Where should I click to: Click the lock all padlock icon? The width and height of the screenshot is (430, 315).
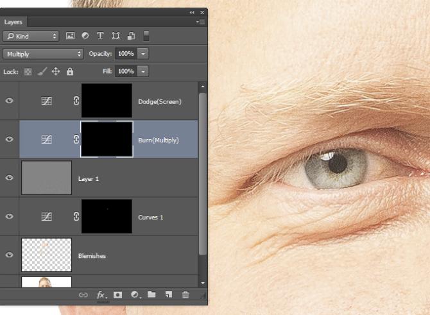pos(70,72)
